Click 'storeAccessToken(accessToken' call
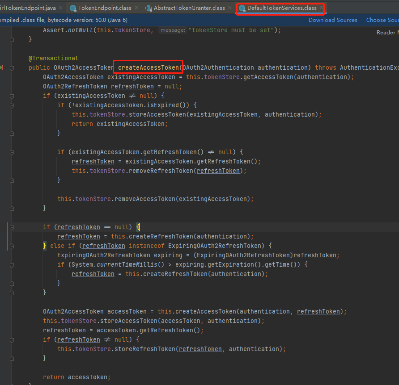The image size is (399, 385). [x=150, y=321]
